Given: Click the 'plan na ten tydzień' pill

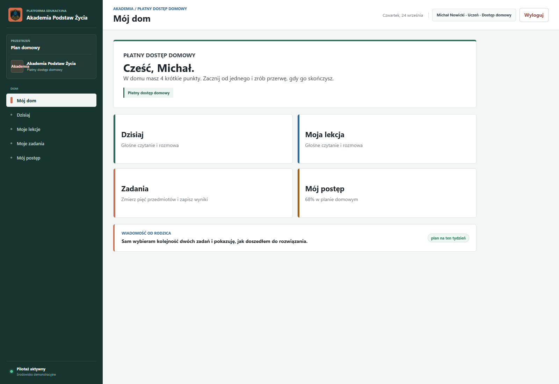Looking at the screenshot, I should pyautogui.click(x=448, y=238).
